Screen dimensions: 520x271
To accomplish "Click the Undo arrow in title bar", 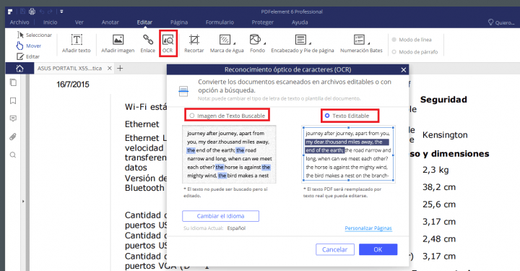I will 42,12.
